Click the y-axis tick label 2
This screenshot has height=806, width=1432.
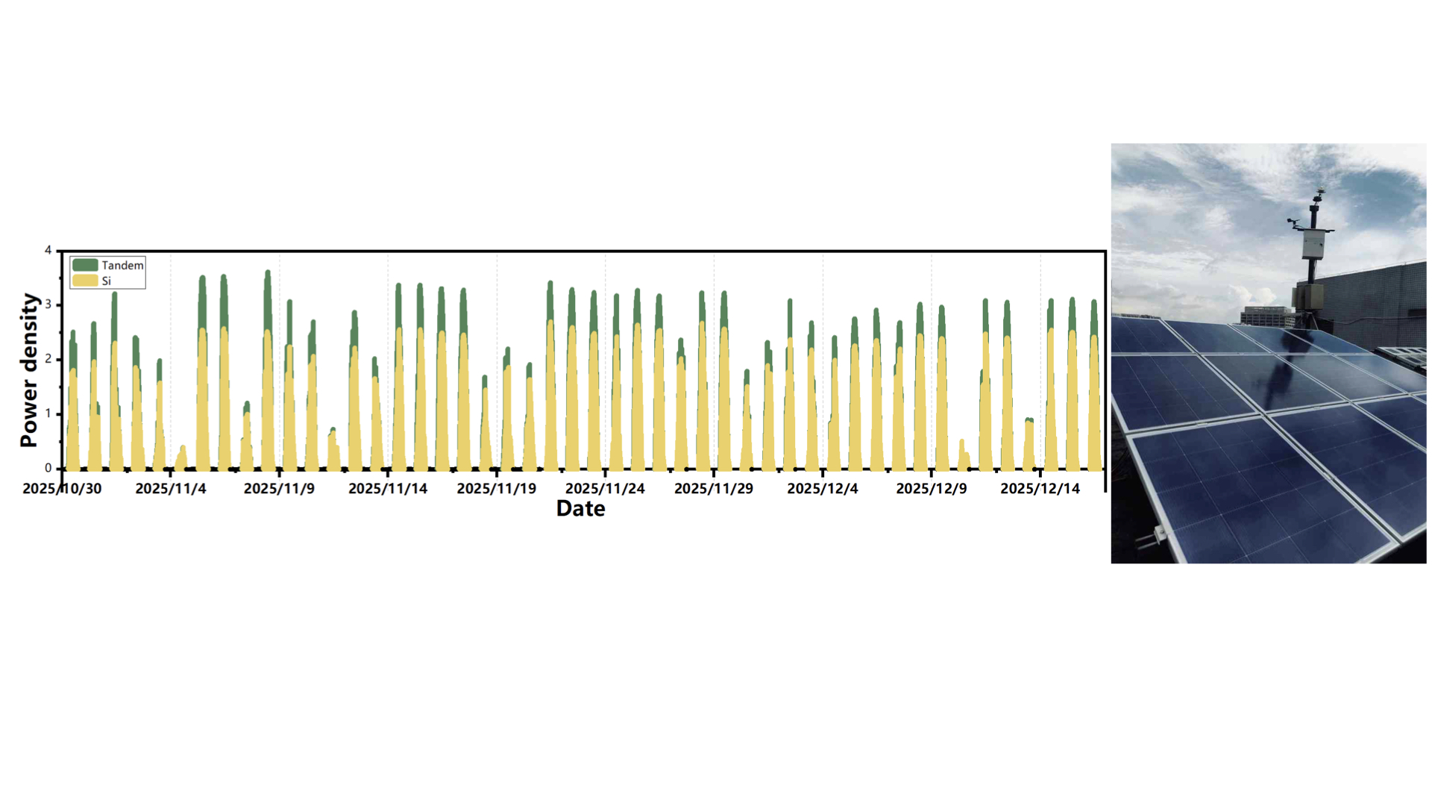pos(48,359)
